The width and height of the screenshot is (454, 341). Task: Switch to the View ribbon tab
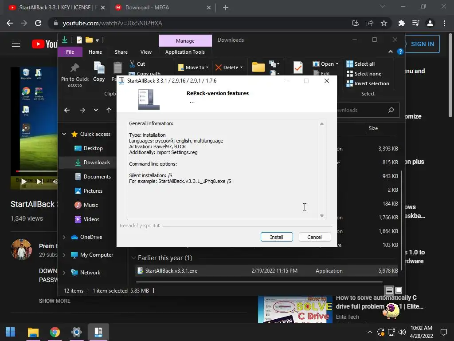point(146,52)
